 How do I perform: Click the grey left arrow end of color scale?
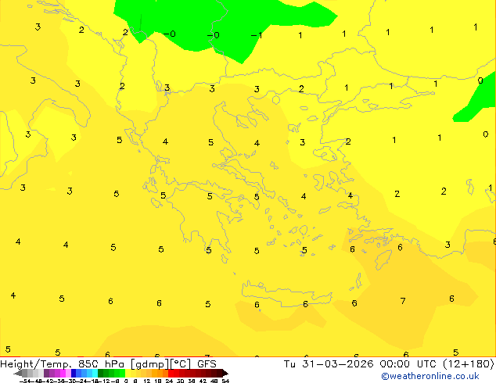pyautogui.click(x=18, y=373)
